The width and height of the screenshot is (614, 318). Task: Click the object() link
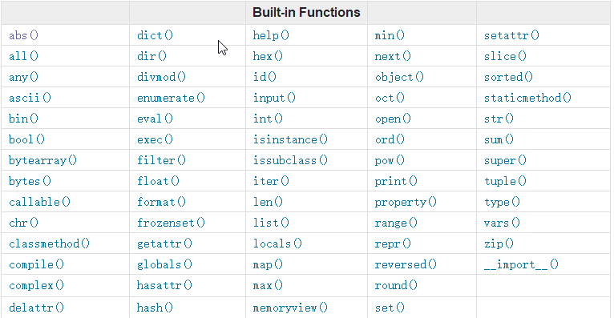399,77
